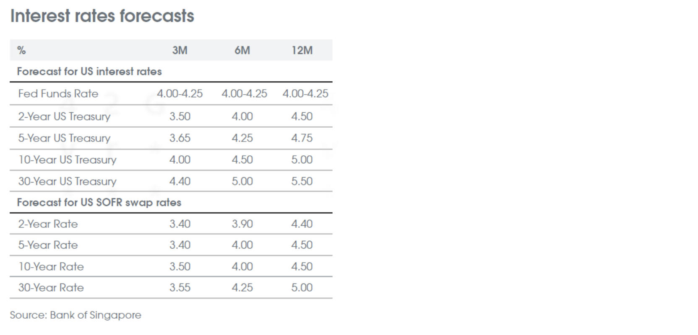The height and width of the screenshot is (335, 698).
Task: Click the 30-Year US Treasury 3M value 4.40
Action: [180, 181]
